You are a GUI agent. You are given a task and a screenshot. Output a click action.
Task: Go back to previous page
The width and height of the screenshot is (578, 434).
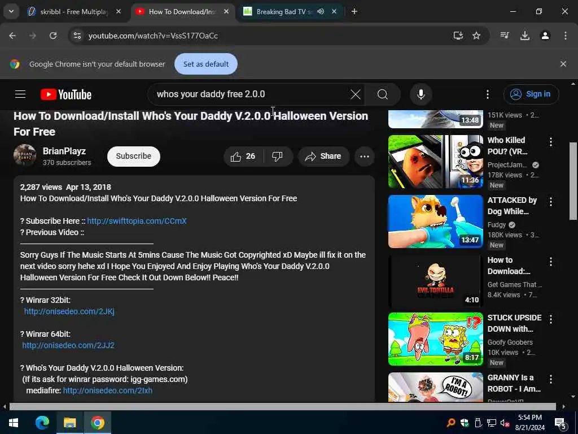tap(12, 36)
